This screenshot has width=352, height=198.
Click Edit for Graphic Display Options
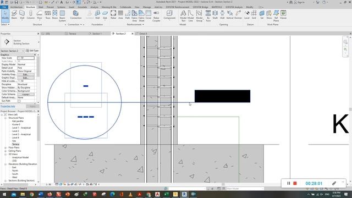[x=26, y=78]
